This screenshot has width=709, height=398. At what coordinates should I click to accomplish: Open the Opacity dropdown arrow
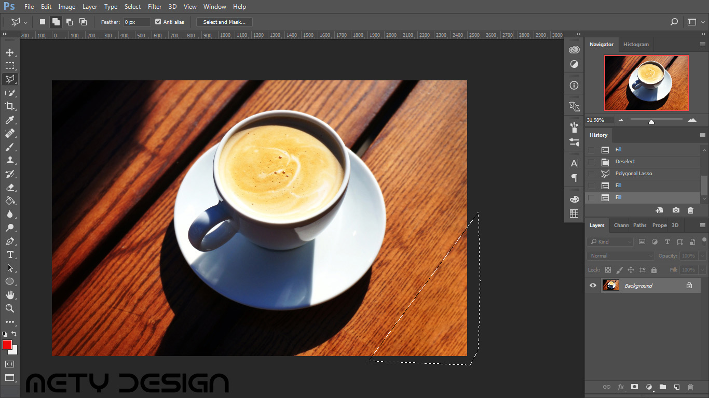(x=702, y=255)
